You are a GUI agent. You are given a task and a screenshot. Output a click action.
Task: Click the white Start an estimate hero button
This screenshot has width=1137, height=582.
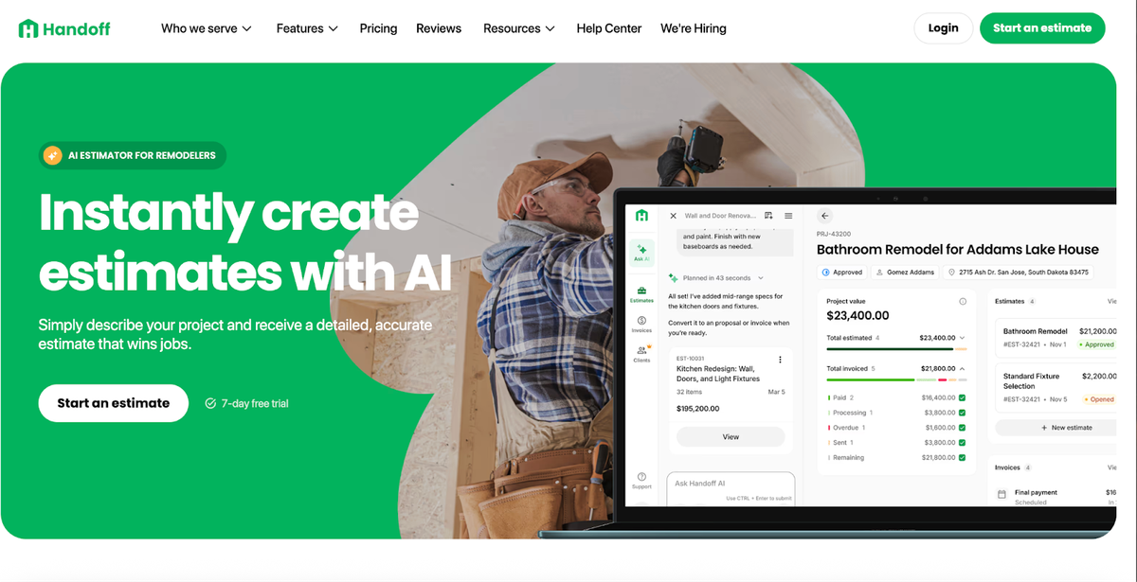point(114,403)
